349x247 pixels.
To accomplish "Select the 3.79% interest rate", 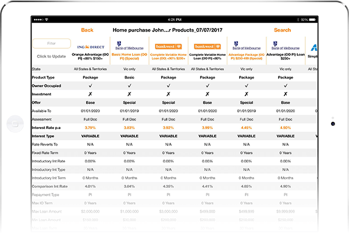I will 90,128.
